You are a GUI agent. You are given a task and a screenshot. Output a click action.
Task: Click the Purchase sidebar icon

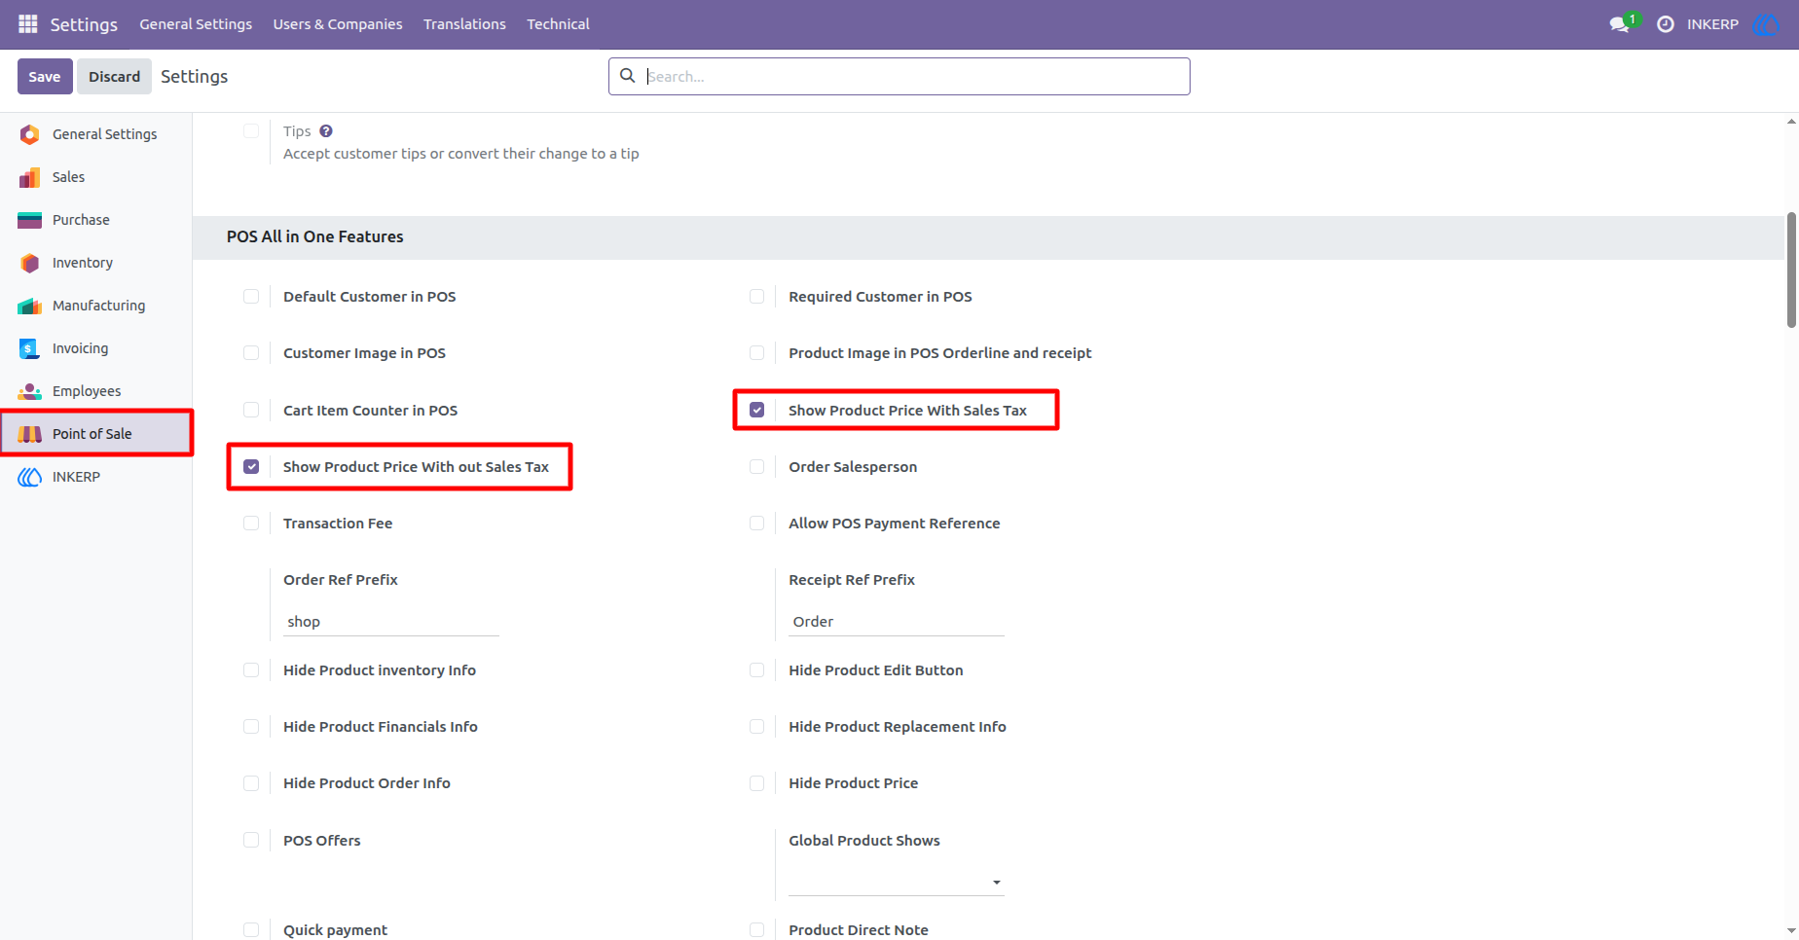click(30, 220)
